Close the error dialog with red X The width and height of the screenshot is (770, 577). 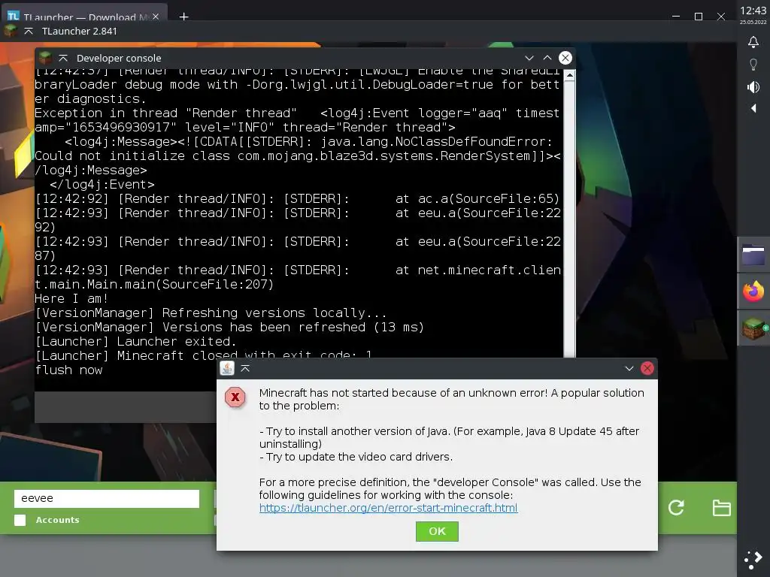pos(647,368)
